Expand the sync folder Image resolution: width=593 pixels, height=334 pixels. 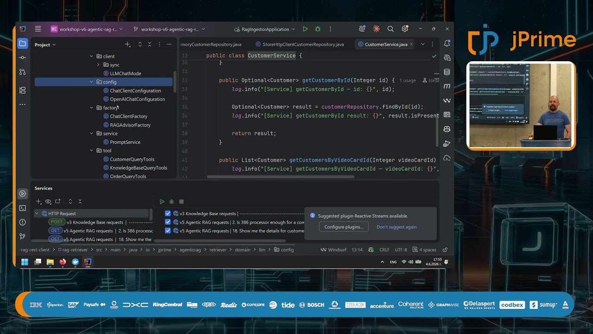pyautogui.click(x=98, y=65)
